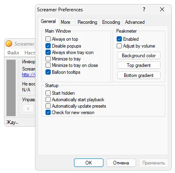Enable Adjust by volume option

119,46
